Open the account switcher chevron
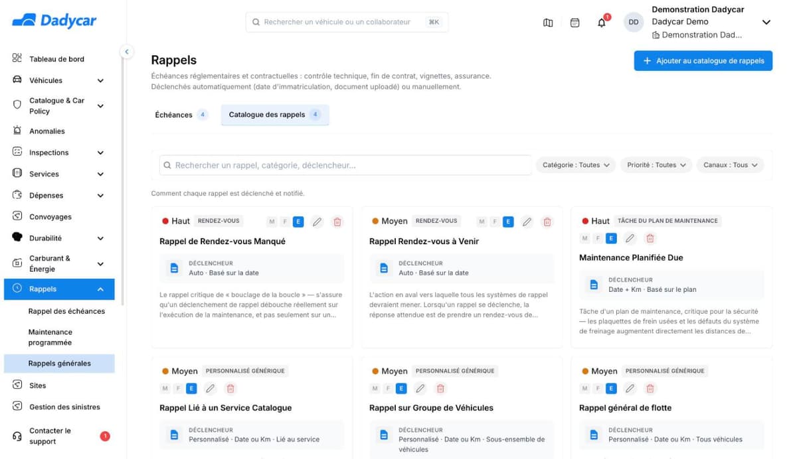Image resolution: width=797 pixels, height=459 pixels. (x=766, y=23)
